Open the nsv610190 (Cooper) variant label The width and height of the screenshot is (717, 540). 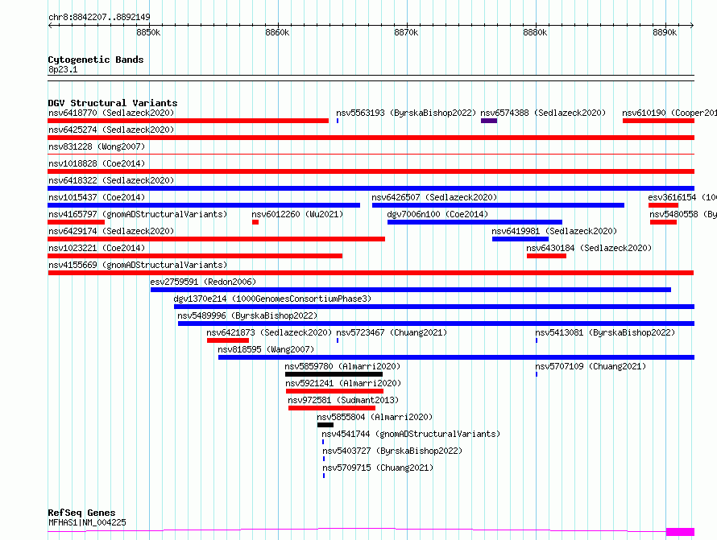click(x=669, y=113)
